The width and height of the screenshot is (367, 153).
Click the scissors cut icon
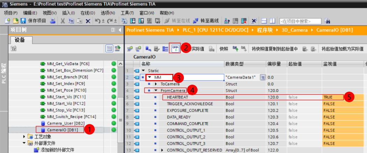pyautogui.click(x=63, y=21)
